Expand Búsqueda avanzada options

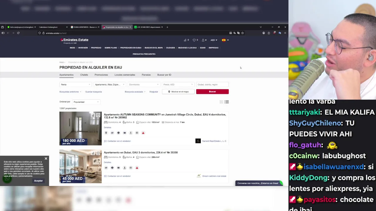pos(135,92)
